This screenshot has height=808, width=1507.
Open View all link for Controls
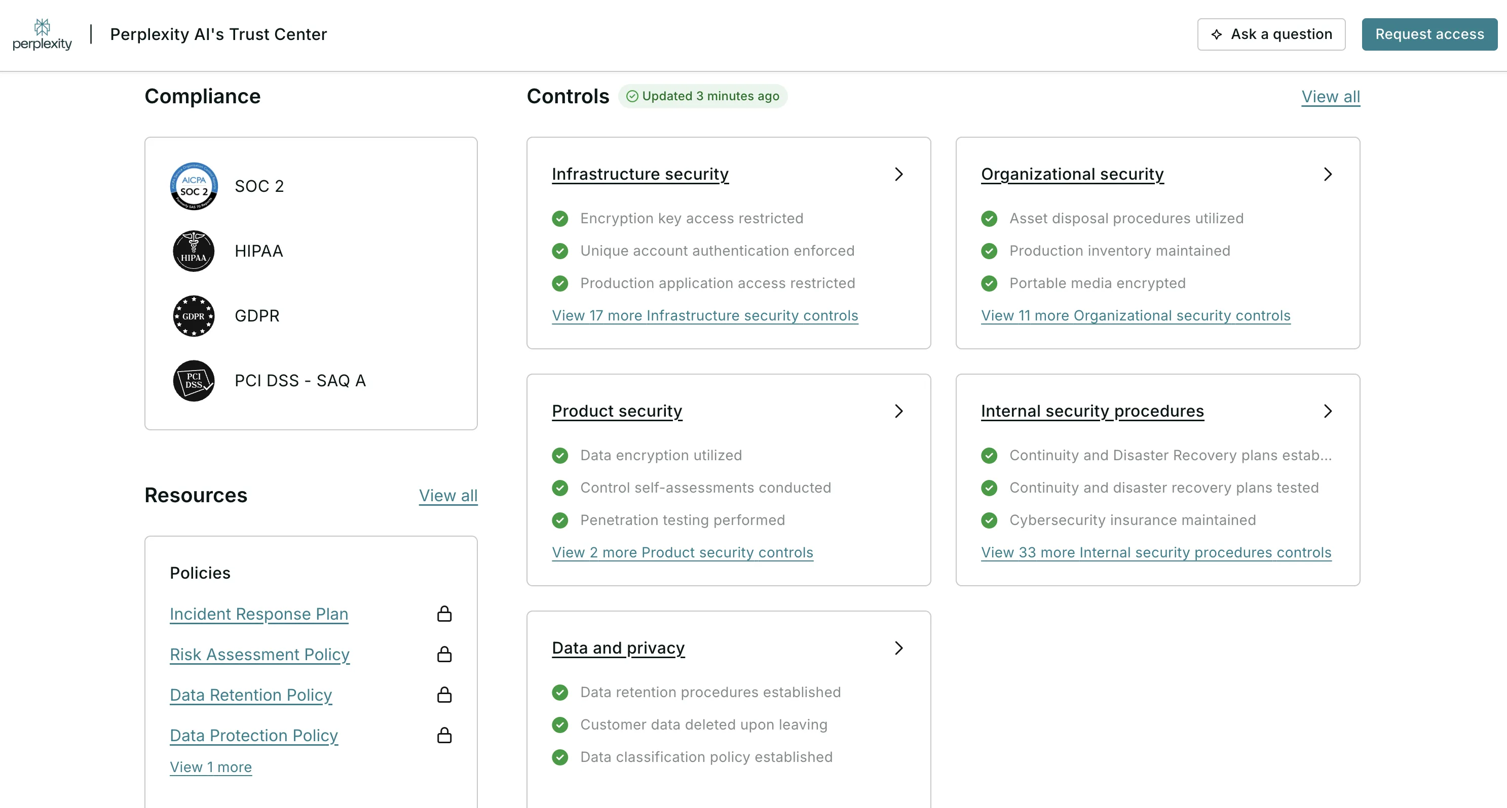(1330, 97)
